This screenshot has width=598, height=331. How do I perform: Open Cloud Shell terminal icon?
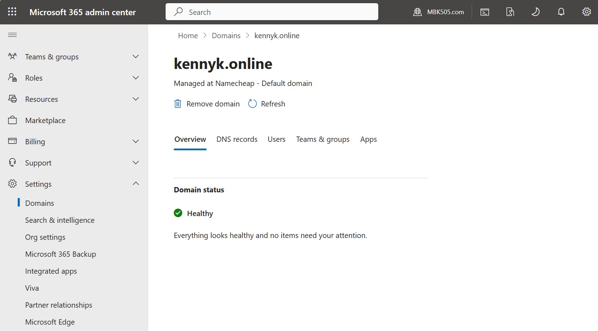[485, 12]
